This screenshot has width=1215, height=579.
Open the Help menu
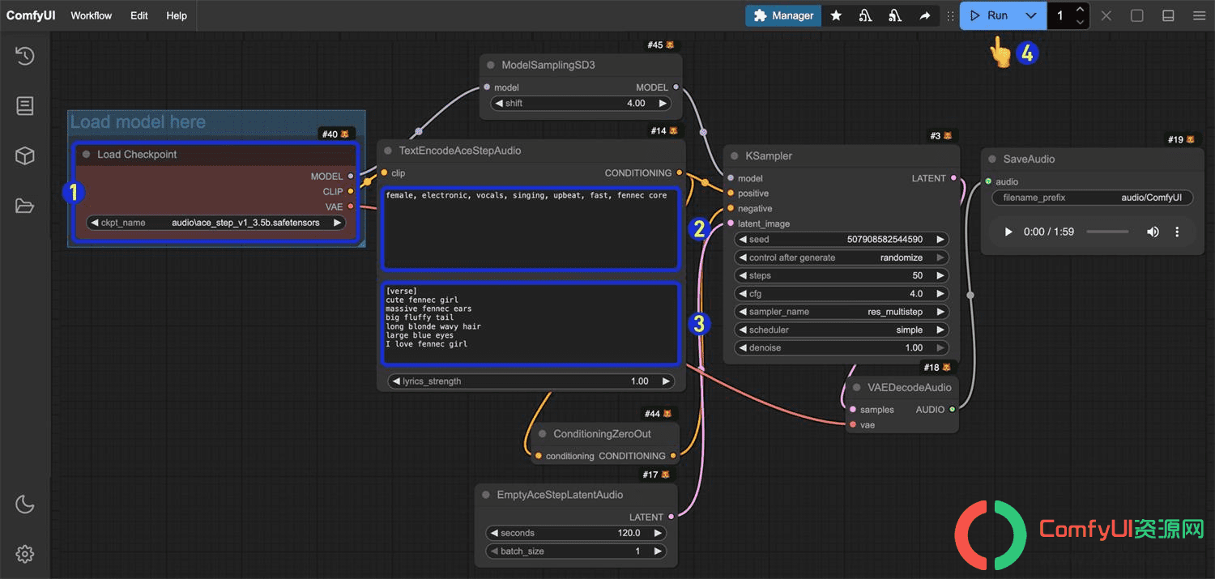pos(177,15)
